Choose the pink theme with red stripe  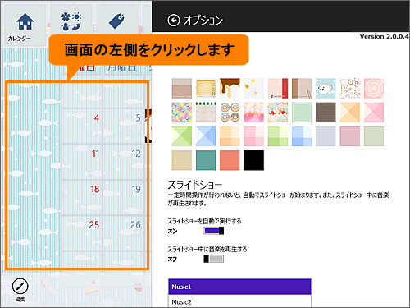278,89
